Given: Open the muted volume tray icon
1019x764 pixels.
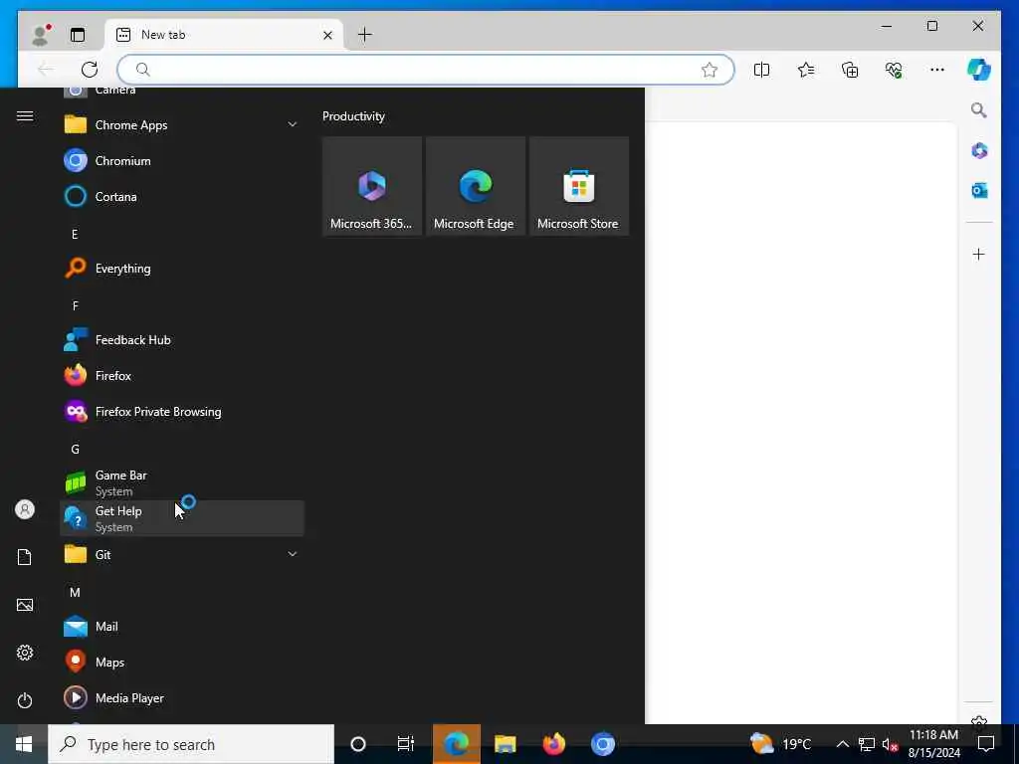Looking at the screenshot, I should coord(890,744).
